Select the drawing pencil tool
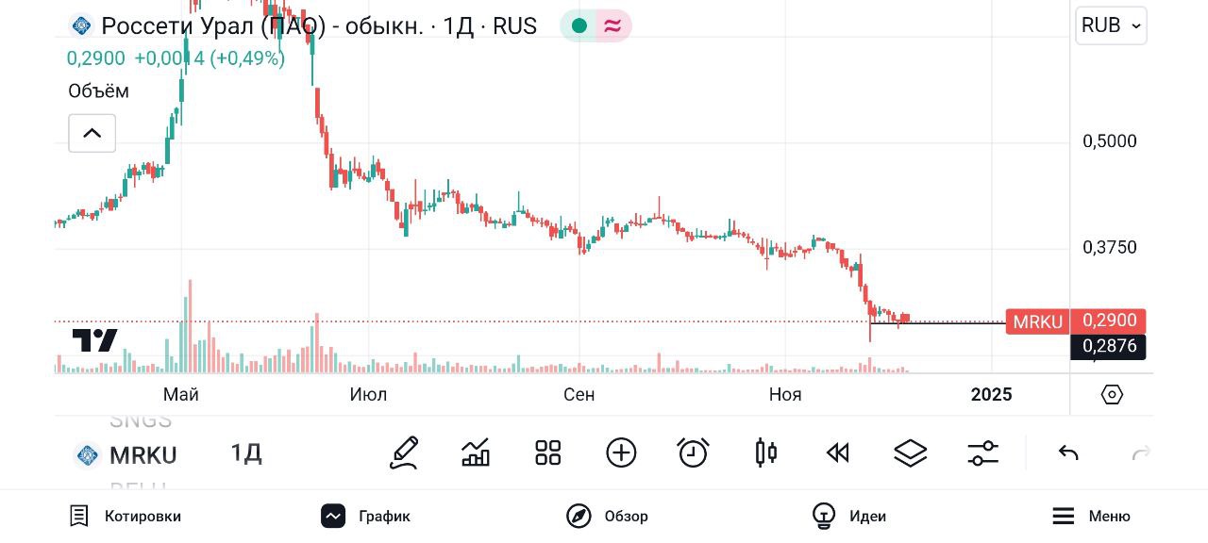 tap(404, 453)
